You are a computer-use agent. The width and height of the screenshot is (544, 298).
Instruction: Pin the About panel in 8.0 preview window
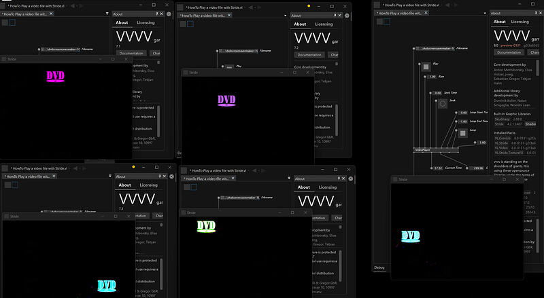click(536, 13)
